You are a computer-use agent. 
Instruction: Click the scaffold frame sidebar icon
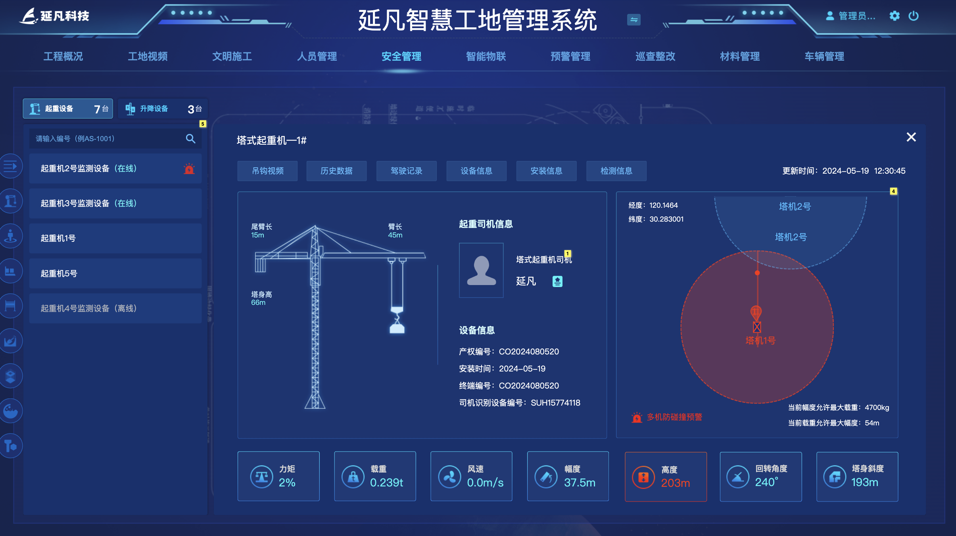pyautogui.click(x=11, y=306)
